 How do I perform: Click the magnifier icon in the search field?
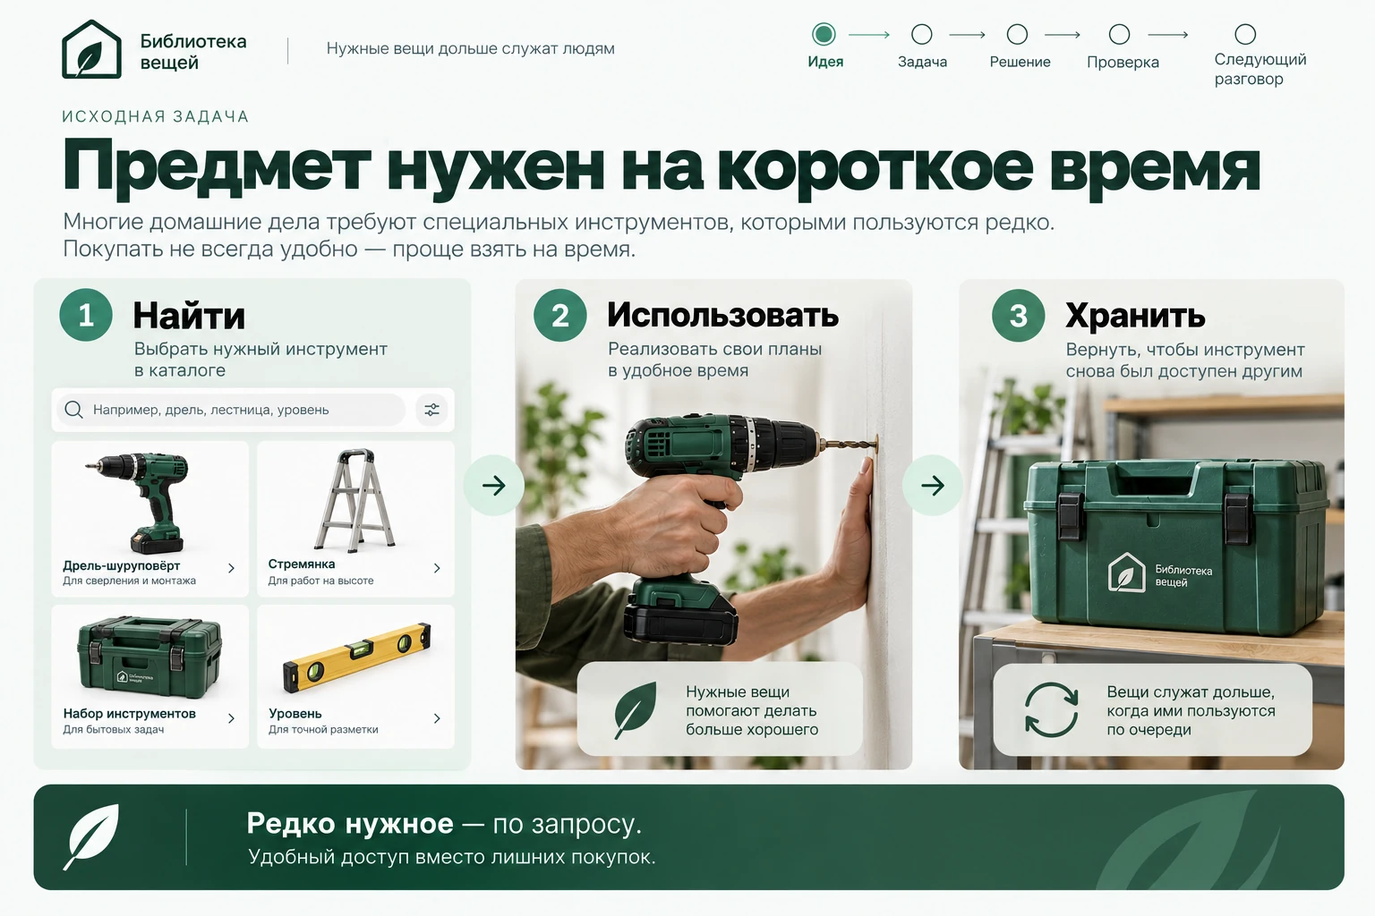[x=74, y=410]
